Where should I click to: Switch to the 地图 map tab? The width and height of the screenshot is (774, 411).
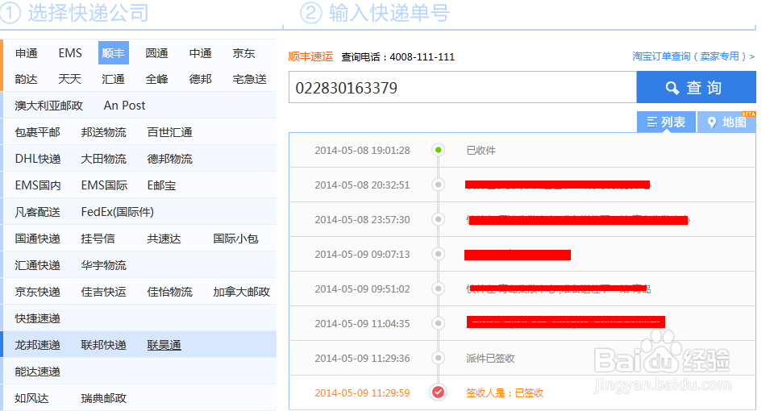pos(726,122)
